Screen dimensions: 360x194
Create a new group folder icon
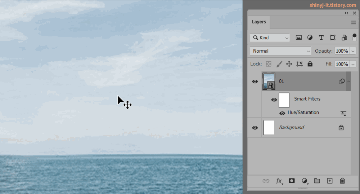click(317, 181)
